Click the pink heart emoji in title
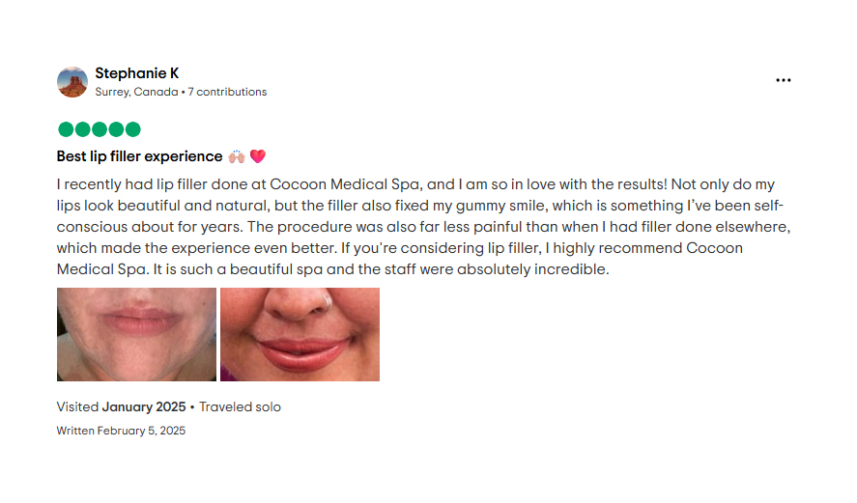This screenshot has width=857, height=503. tap(258, 156)
